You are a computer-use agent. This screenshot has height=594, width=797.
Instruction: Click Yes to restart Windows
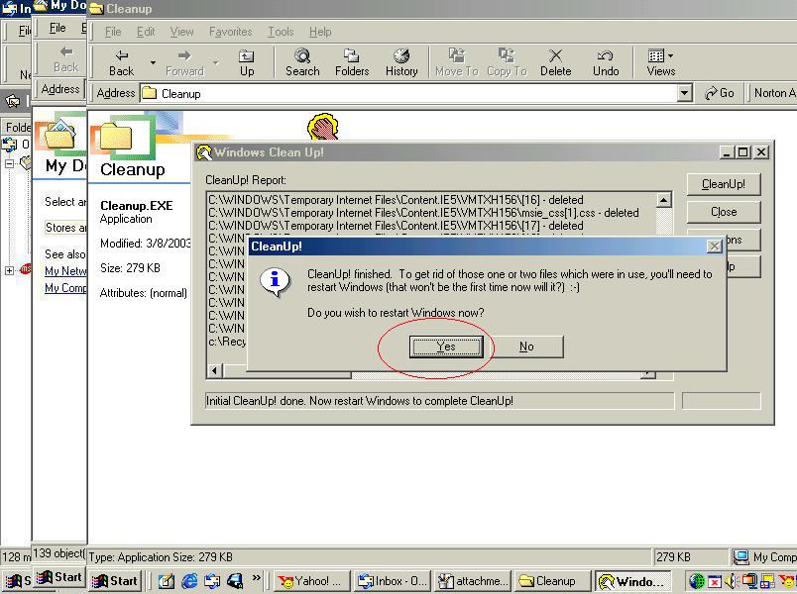(x=446, y=346)
